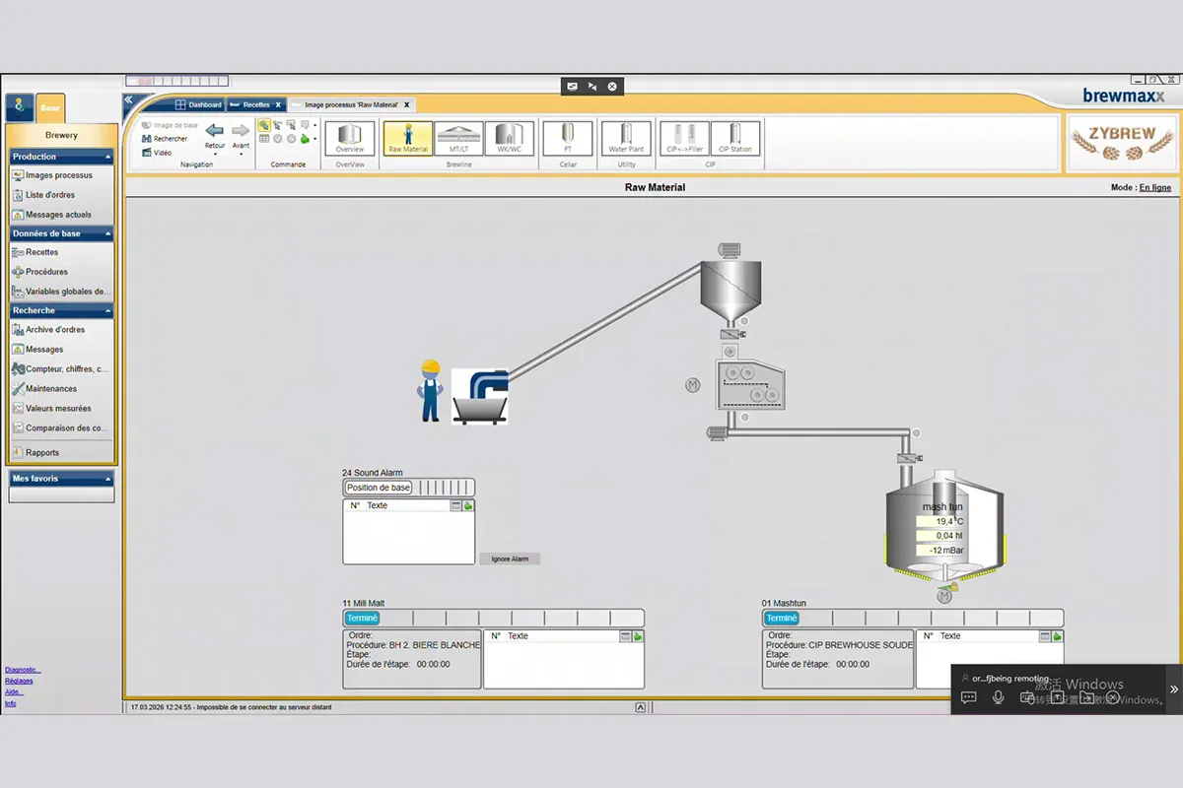Click the table grid Commande icon
Image resolution: width=1183 pixels, height=788 pixels.
coord(264,139)
